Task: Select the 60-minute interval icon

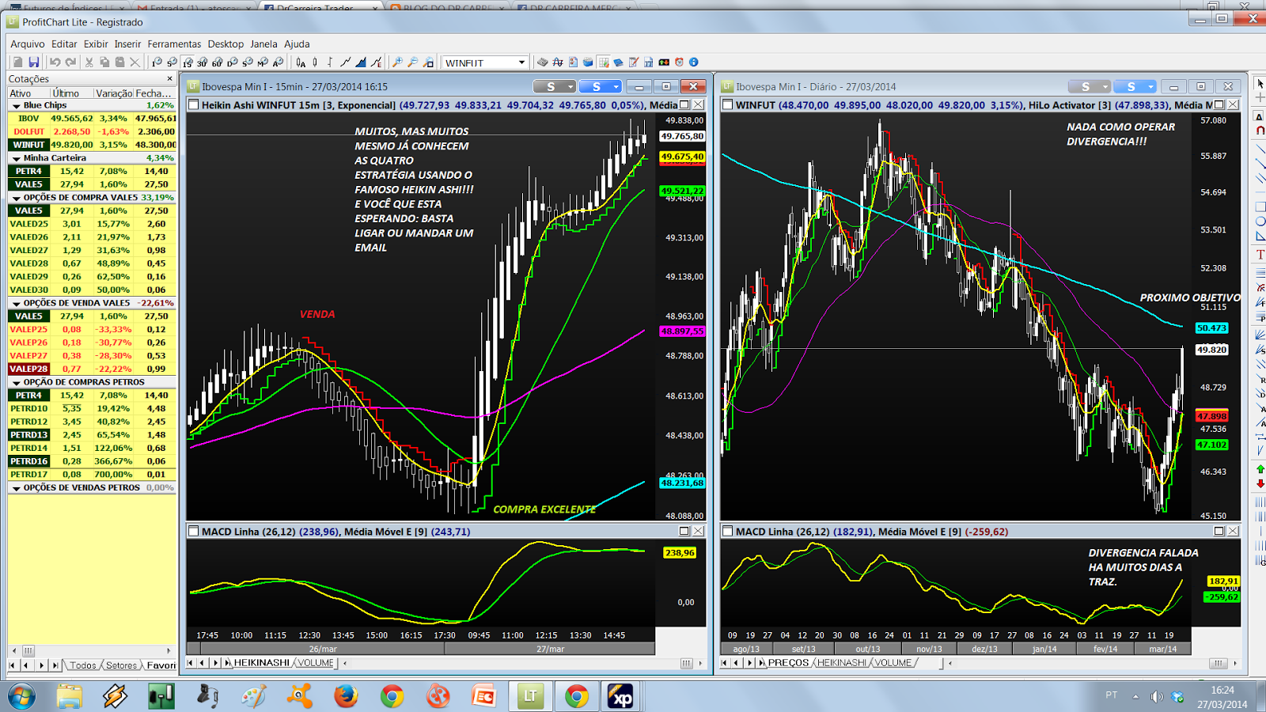Action: [217, 62]
